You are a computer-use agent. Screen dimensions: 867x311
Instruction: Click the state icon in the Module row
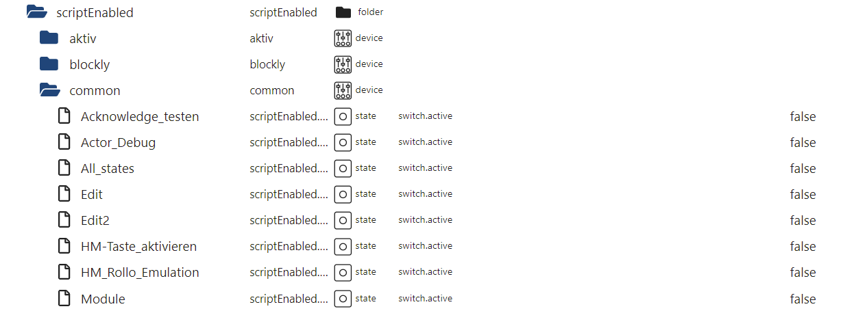point(343,299)
